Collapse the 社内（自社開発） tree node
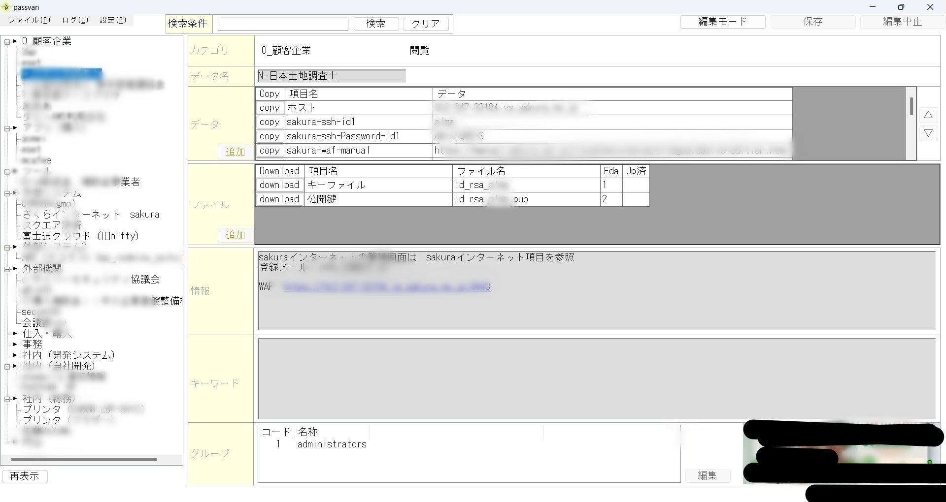Screen dimensions: 946x502 pyautogui.click(x=7, y=367)
